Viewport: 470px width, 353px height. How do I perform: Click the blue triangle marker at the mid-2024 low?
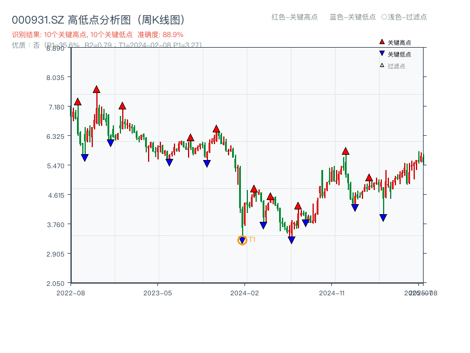(291, 239)
